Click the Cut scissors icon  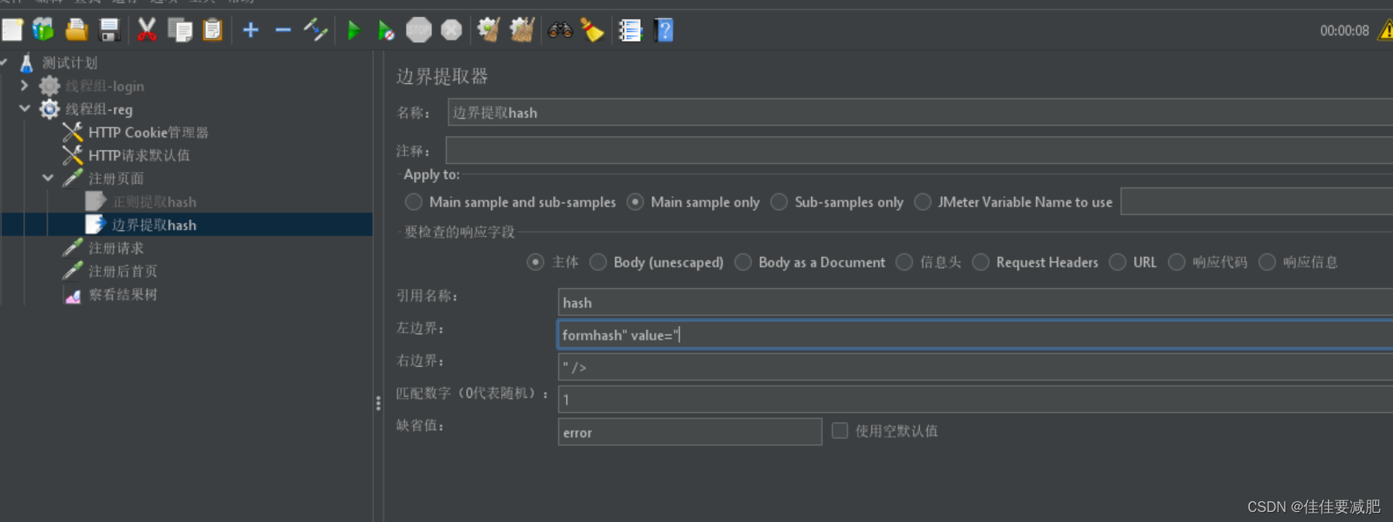click(x=146, y=30)
